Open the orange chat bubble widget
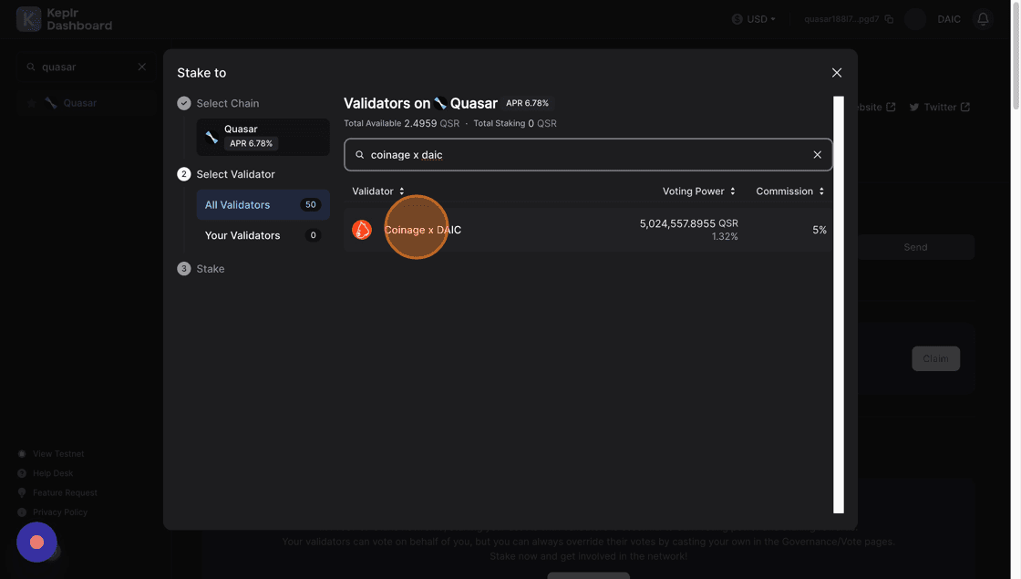The width and height of the screenshot is (1021, 579). 36,542
